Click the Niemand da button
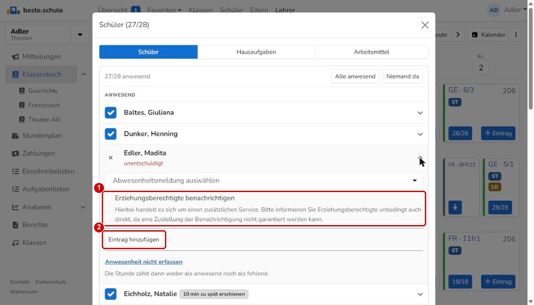 (x=403, y=76)
